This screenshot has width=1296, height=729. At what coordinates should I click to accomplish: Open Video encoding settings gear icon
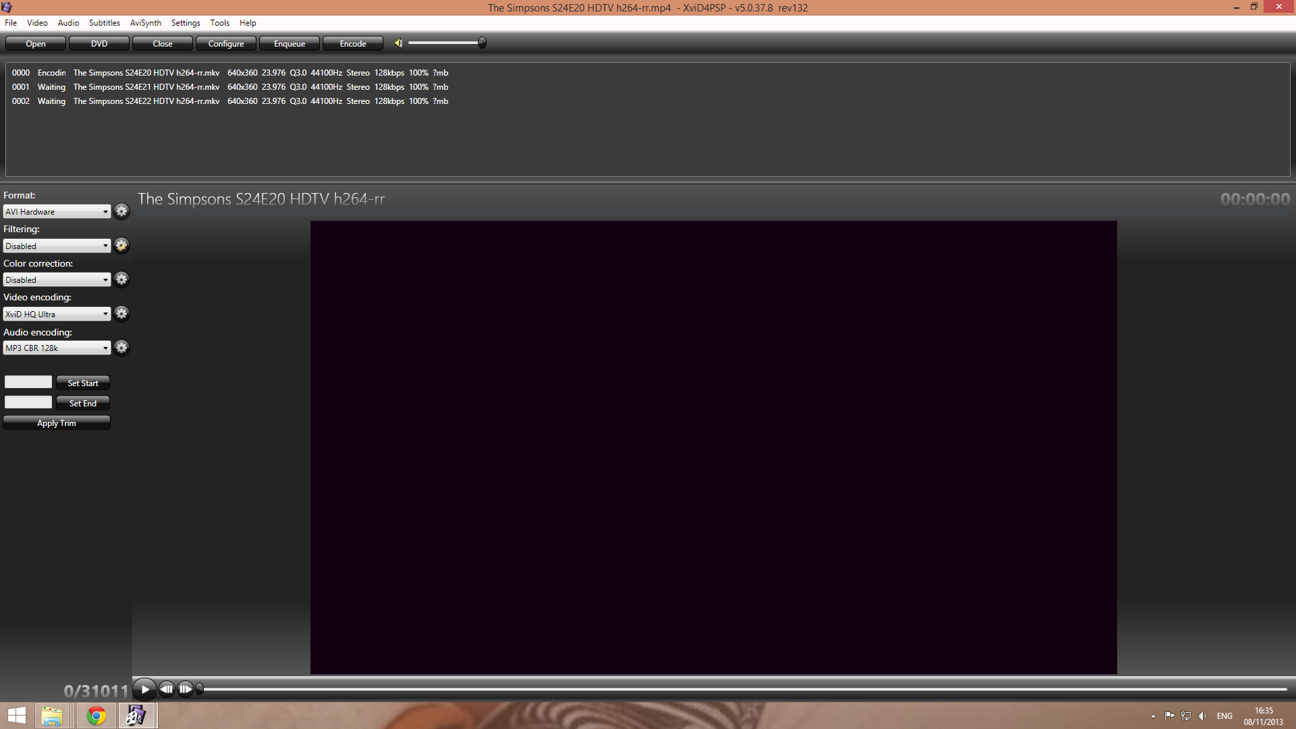(122, 314)
